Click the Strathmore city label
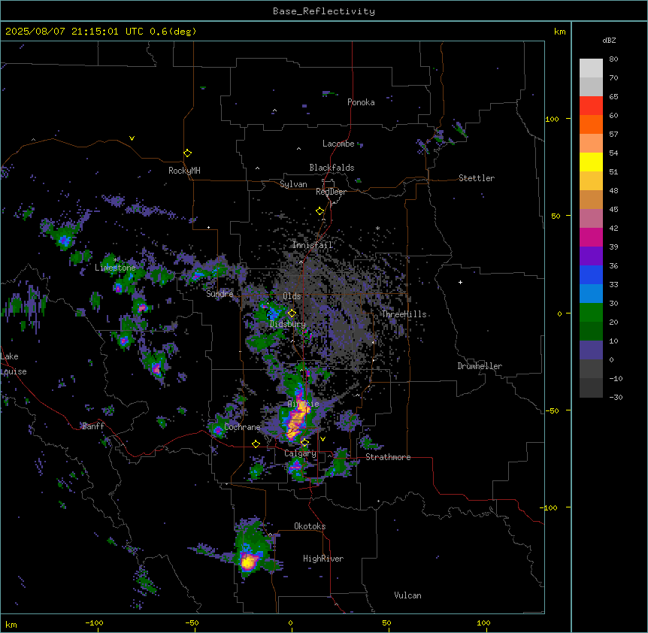 388,457
